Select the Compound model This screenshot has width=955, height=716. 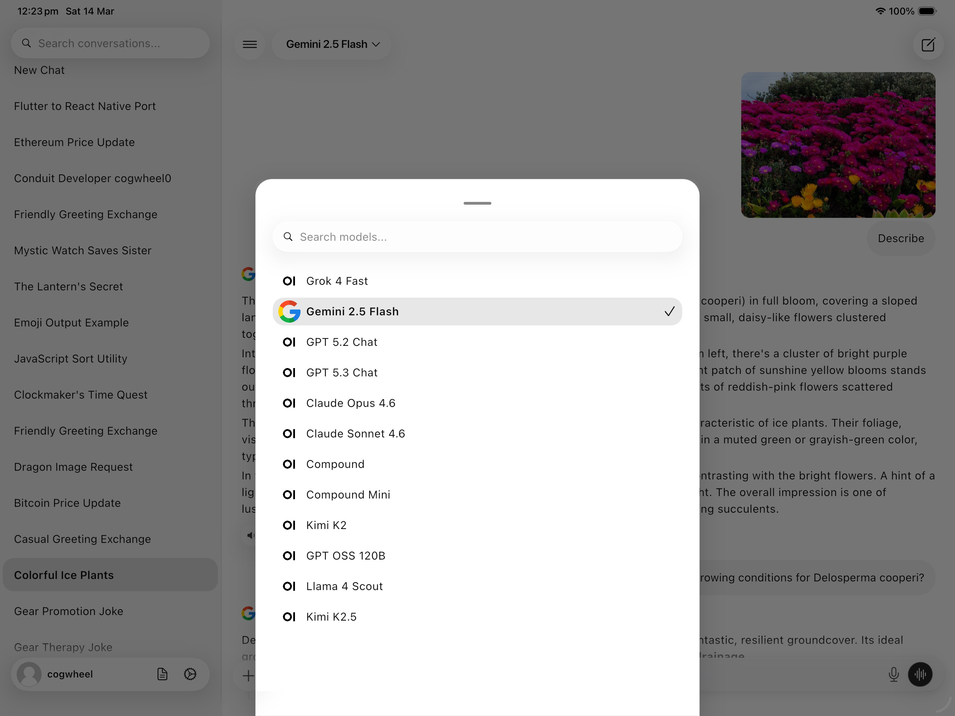pos(477,464)
